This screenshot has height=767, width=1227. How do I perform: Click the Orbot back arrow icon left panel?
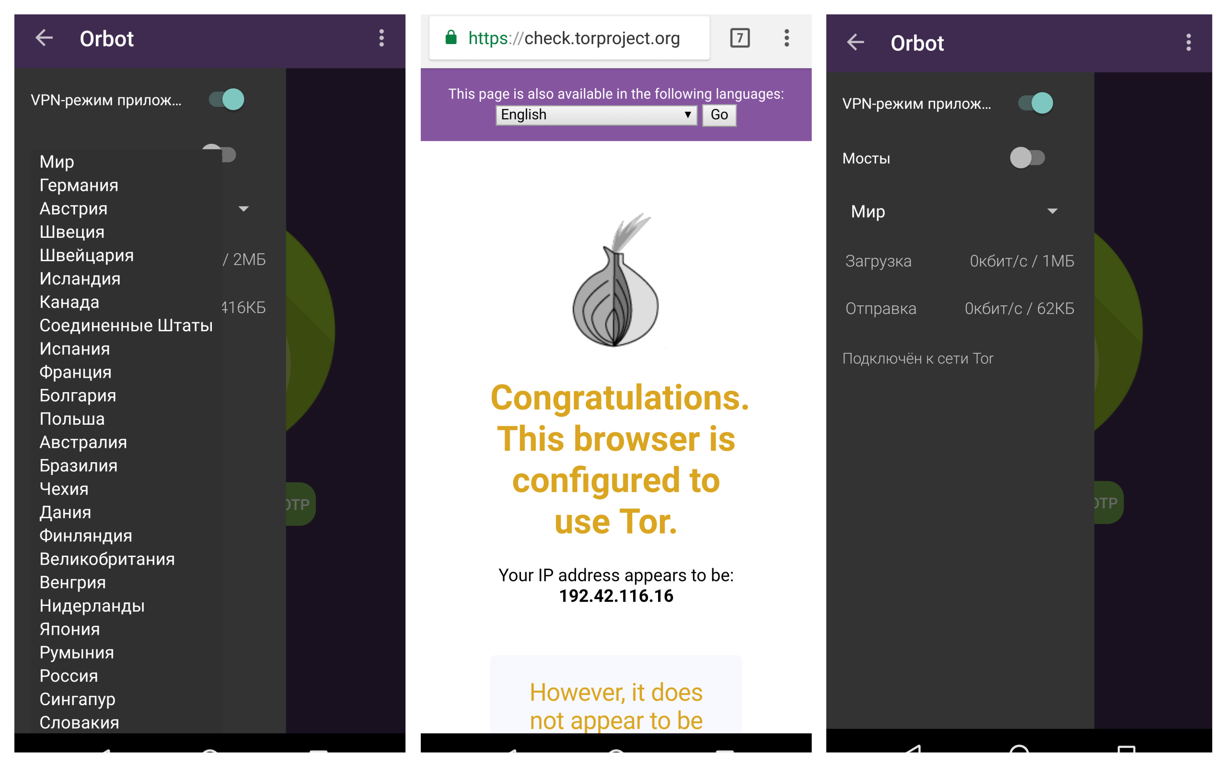point(44,37)
